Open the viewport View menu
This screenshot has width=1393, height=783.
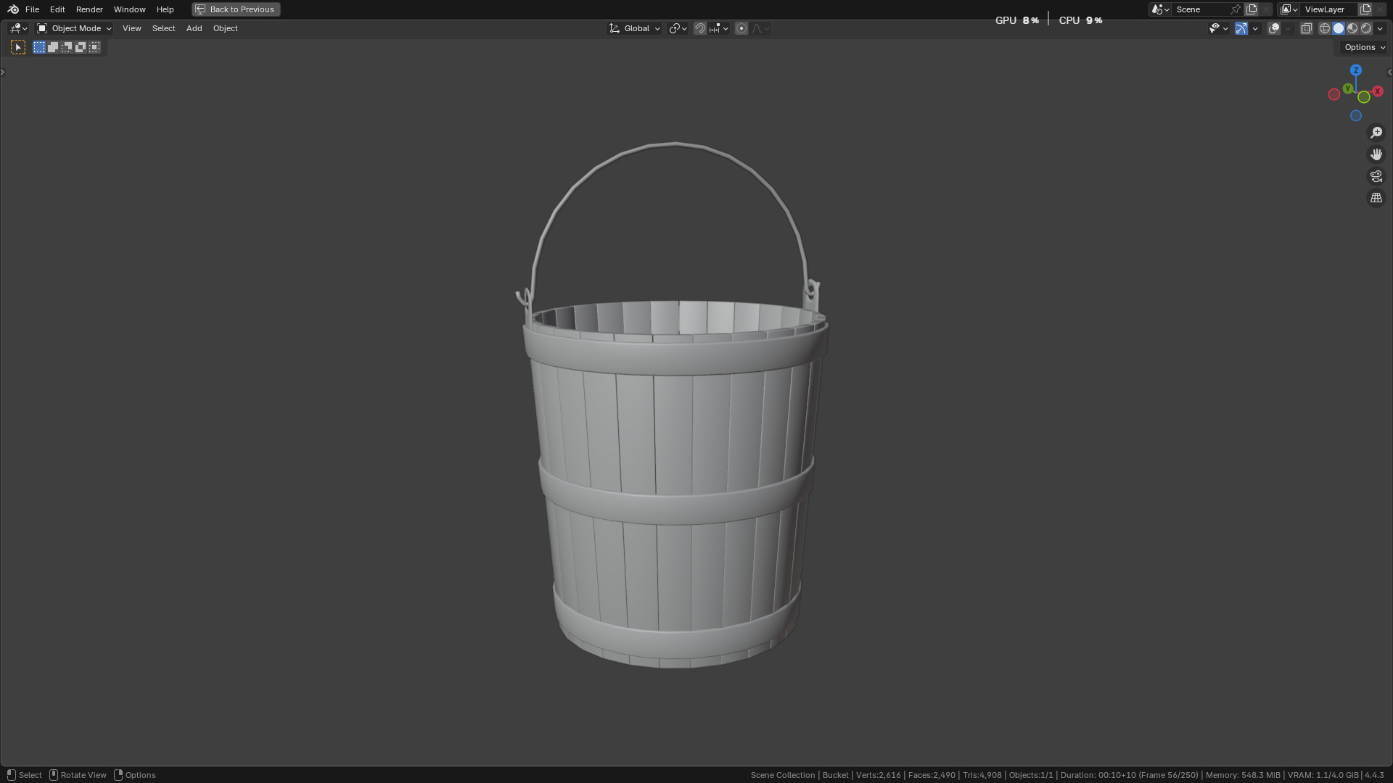[x=131, y=28]
